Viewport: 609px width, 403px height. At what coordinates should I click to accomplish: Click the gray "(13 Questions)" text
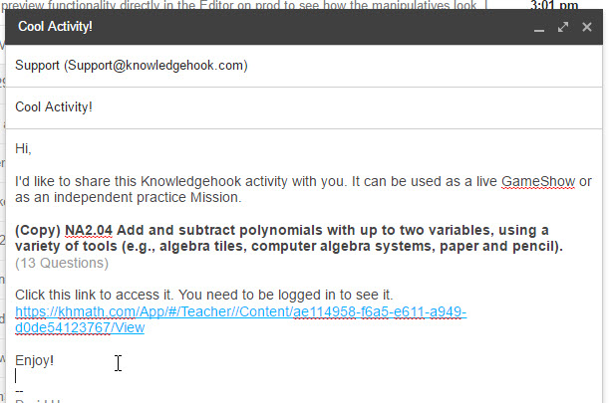[x=62, y=263]
